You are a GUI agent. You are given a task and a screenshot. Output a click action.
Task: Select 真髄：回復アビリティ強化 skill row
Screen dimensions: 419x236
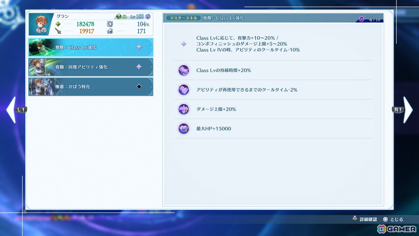pyautogui.click(x=91, y=67)
